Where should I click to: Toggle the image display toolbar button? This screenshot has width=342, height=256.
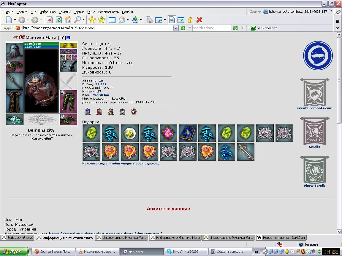pos(172,20)
